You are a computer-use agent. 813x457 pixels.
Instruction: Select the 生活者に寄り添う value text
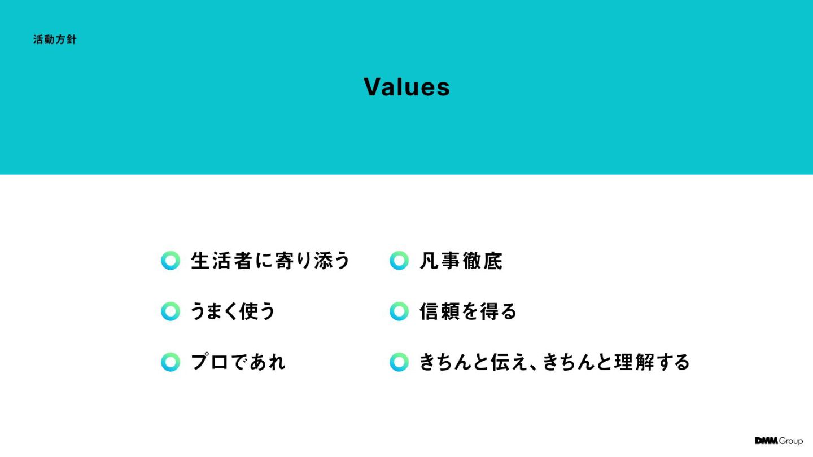tap(271, 261)
